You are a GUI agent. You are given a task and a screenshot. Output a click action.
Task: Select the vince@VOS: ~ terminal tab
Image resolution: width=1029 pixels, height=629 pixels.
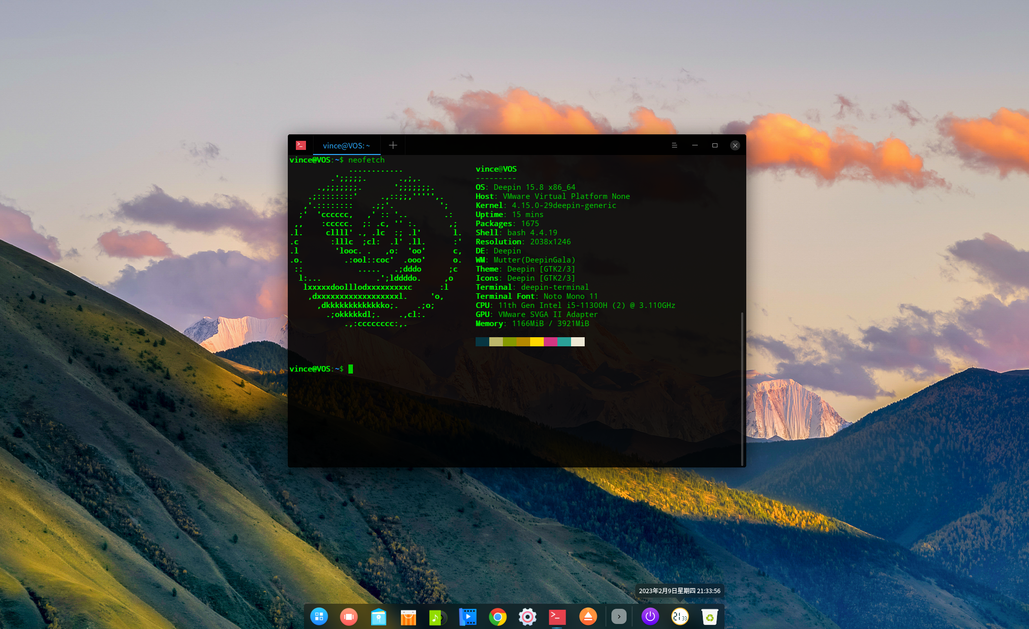click(346, 145)
